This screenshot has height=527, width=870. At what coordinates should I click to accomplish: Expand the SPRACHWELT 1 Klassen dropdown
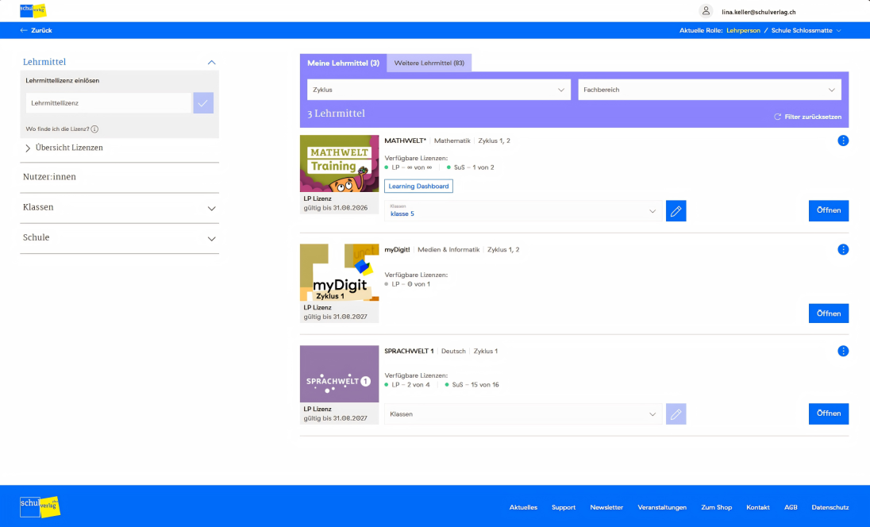tap(523, 414)
